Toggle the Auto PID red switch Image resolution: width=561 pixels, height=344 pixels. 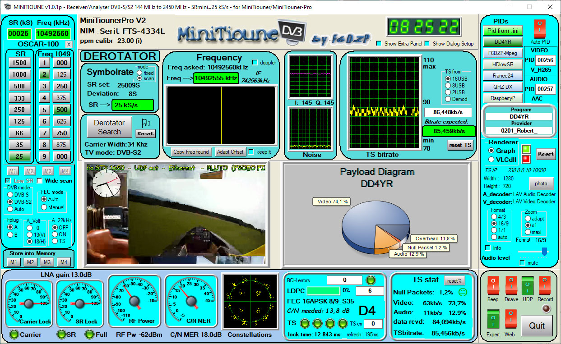click(x=541, y=29)
